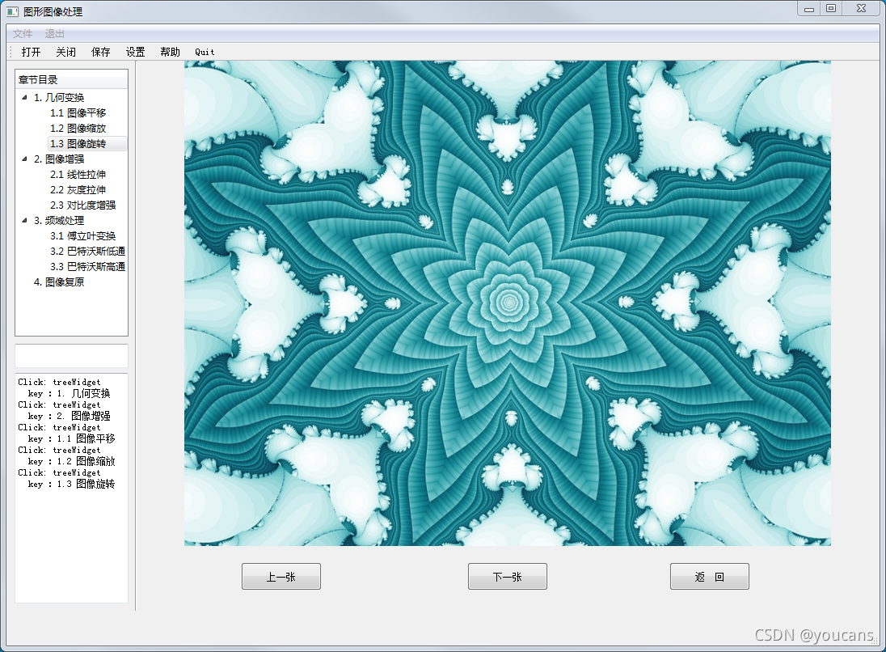Image resolution: width=886 pixels, height=652 pixels.
Task: Collapse the 1. 几何变换 tree node
Action: tap(24, 97)
